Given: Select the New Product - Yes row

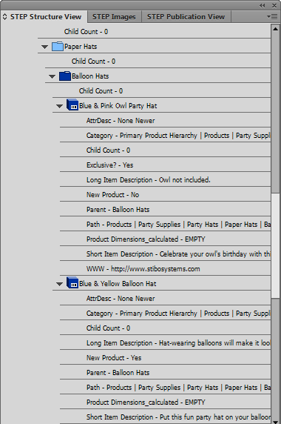Looking at the screenshot, I should tap(165, 358).
